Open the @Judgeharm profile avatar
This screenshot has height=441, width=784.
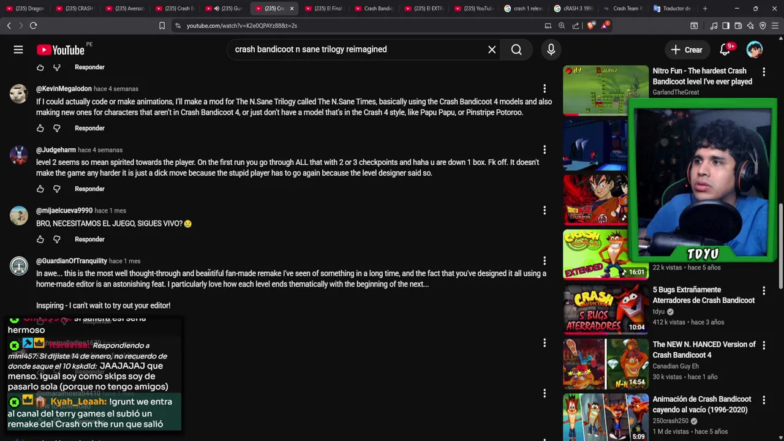(x=19, y=155)
